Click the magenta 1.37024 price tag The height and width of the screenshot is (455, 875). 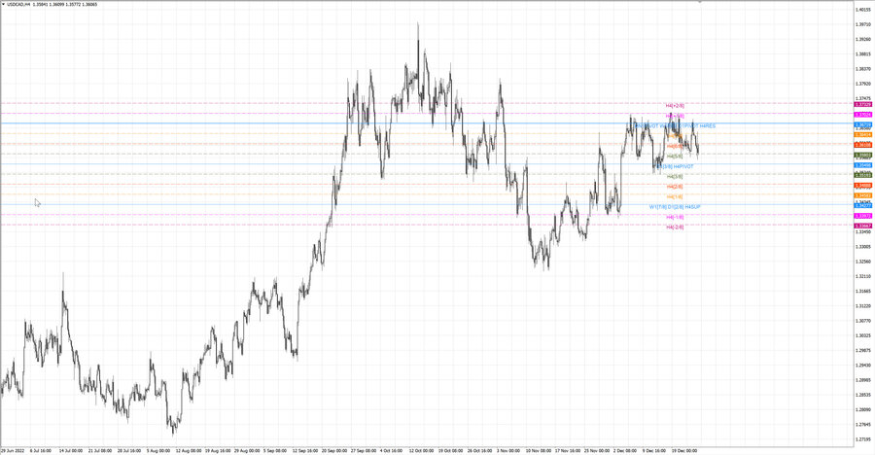coord(863,115)
